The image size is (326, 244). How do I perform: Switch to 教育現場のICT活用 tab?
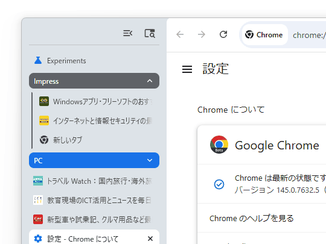pos(94,200)
